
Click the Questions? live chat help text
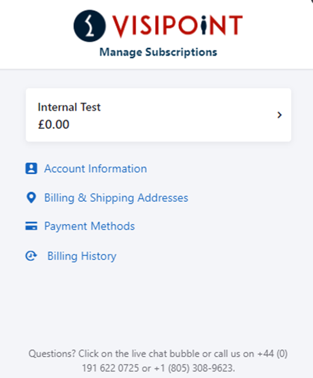pyautogui.click(x=158, y=361)
